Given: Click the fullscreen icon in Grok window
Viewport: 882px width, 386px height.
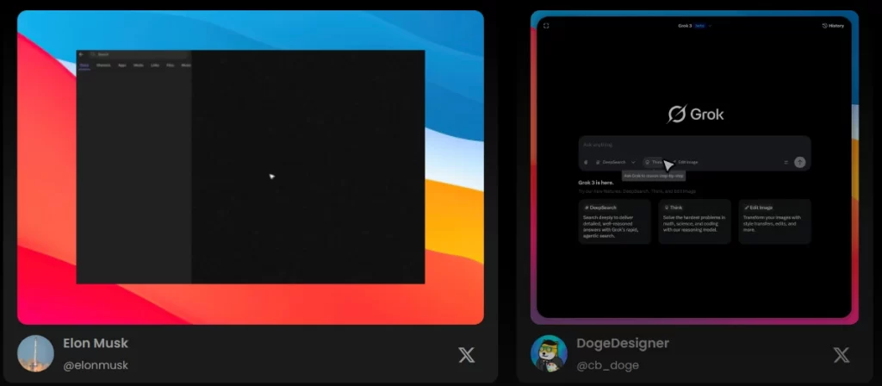Looking at the screenshot, I should [x=546, y=26].
